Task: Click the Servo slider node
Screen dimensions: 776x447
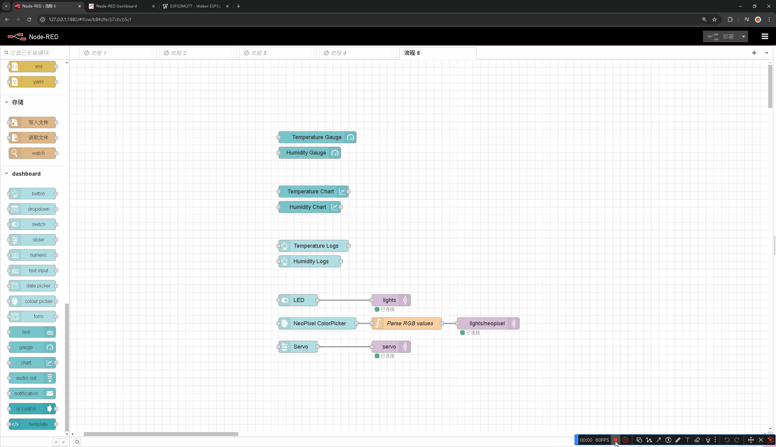Action: [300, 347]
